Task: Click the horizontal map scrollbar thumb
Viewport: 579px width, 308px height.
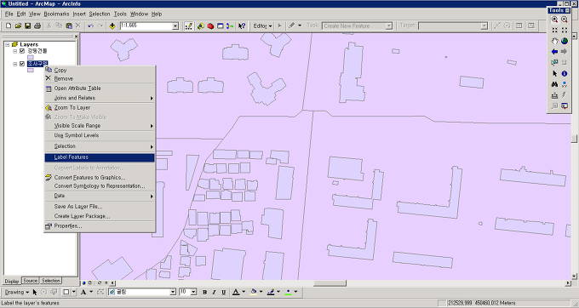Action: pos(330,283)
